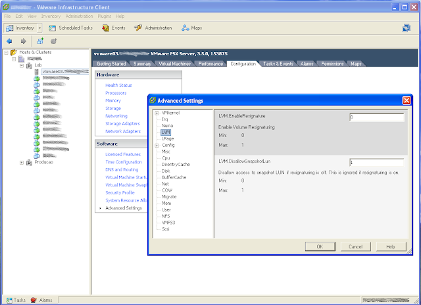Open the Inventory menu
The width and height of the screenshot is (421, 305).
pyautogui.click(x=51, y=16)
